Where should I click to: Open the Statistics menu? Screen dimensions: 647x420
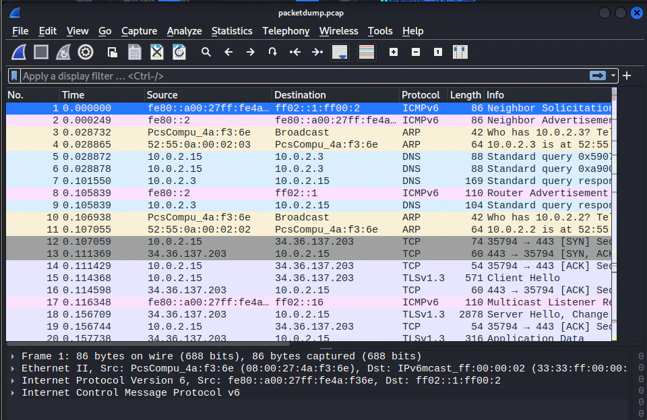point(232,31)
